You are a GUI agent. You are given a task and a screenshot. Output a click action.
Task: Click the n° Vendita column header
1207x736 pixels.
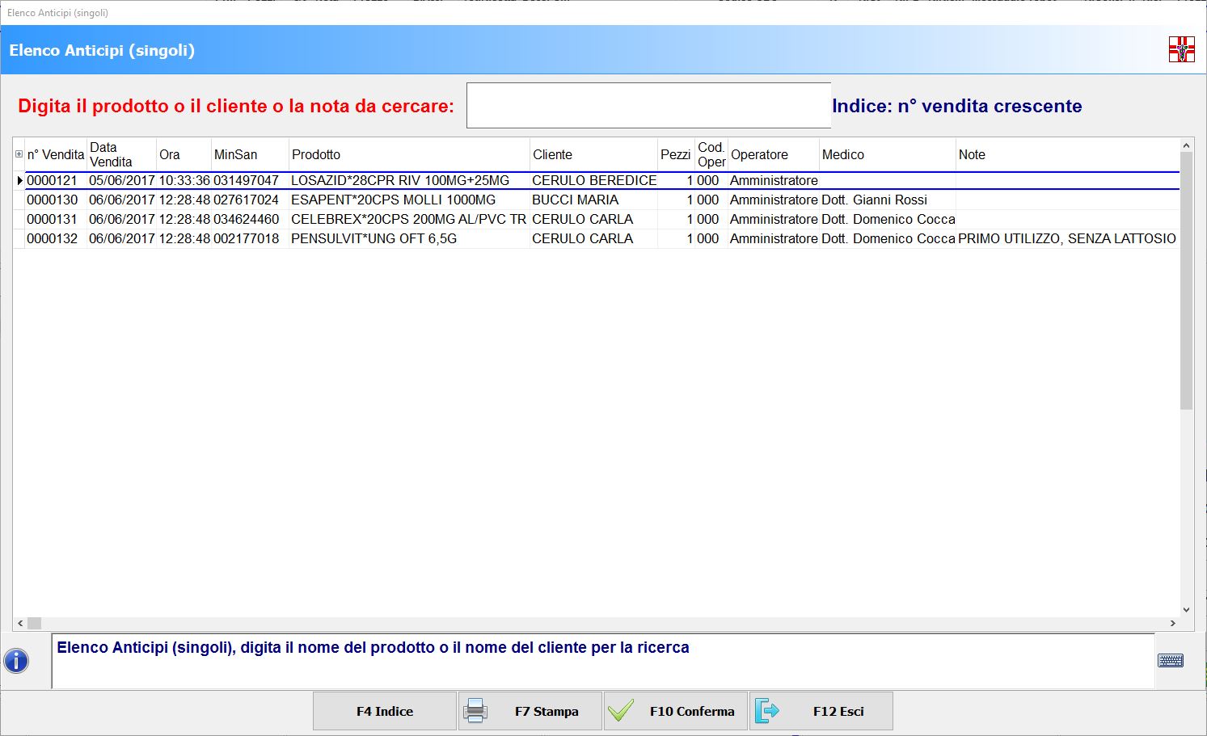(x=56, y=154)
